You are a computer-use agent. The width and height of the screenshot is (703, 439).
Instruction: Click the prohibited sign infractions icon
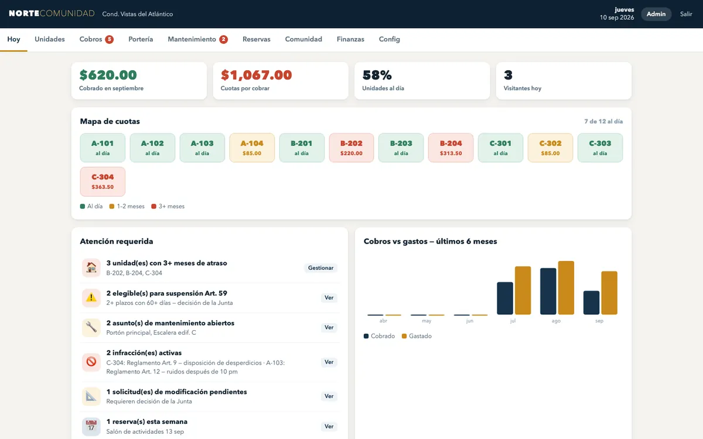tap(91, 362)
